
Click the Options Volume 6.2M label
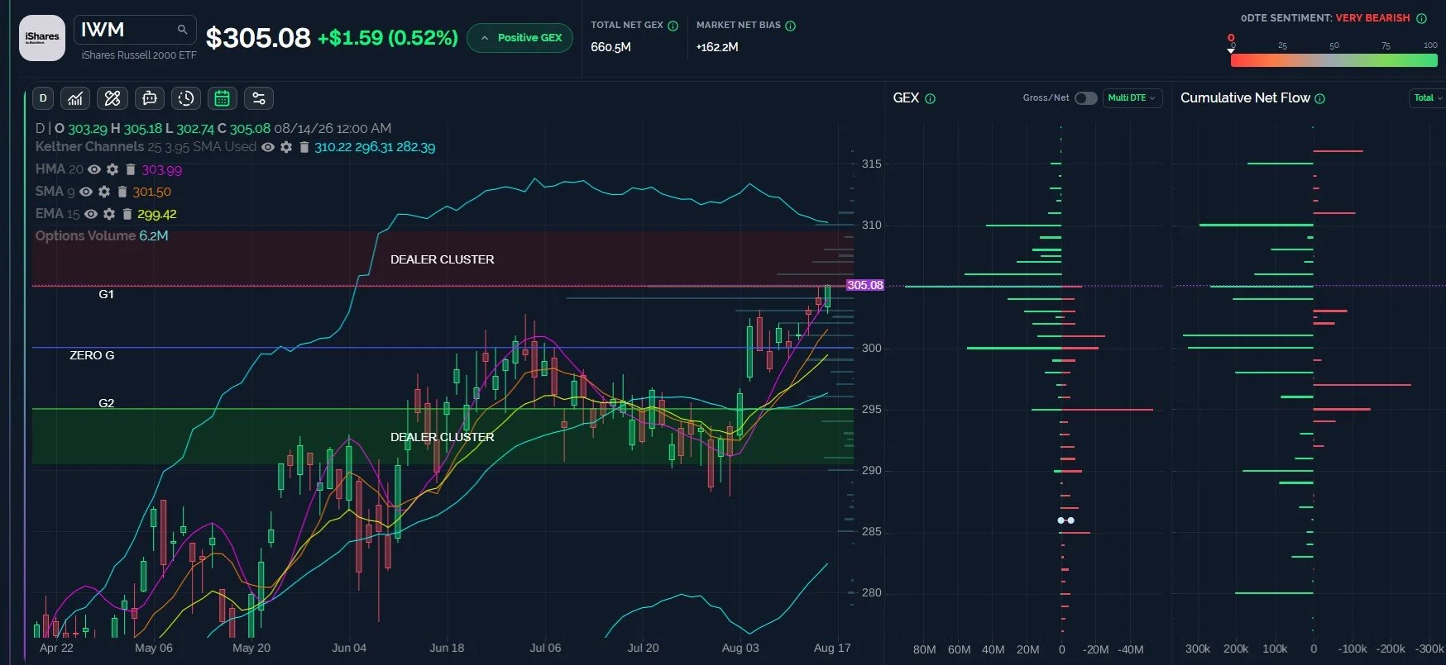[x=102, y=236]
